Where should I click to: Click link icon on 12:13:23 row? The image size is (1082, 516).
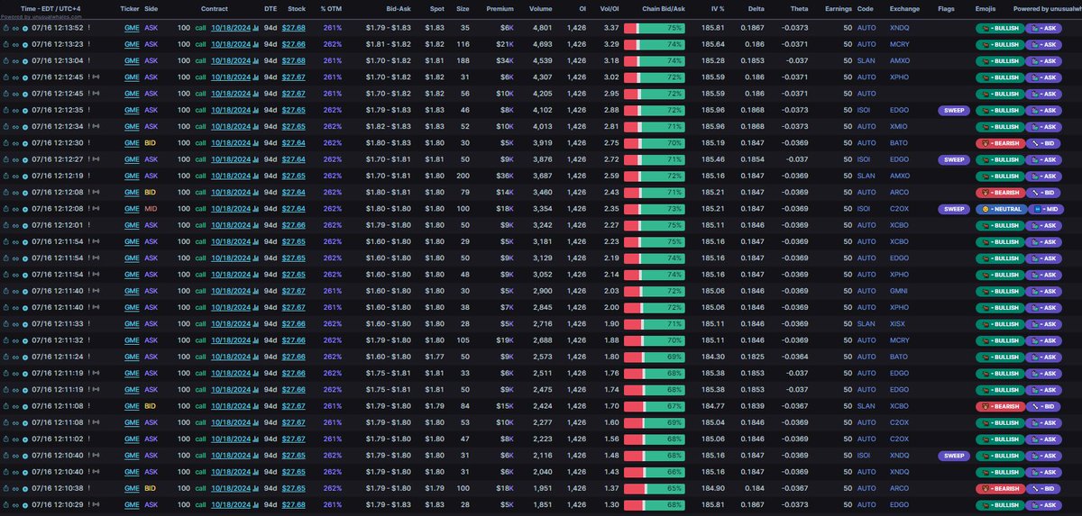[x=15, y=43]
